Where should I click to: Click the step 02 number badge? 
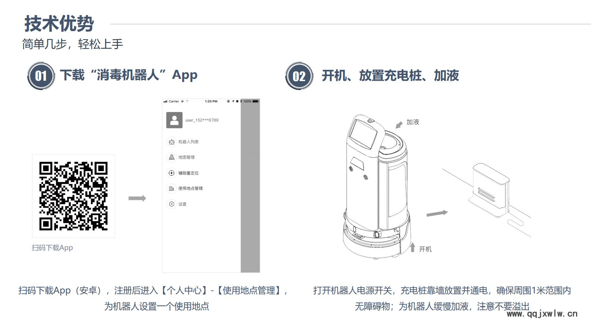point(299,76)
